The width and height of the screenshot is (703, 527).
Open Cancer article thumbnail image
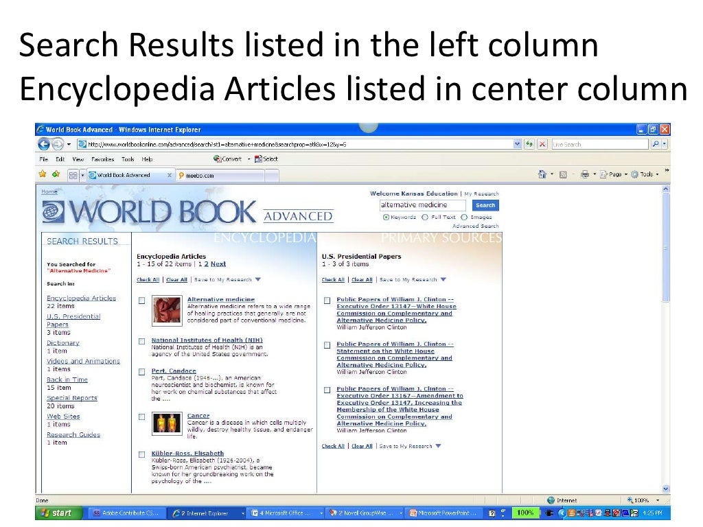click(167, 423)
